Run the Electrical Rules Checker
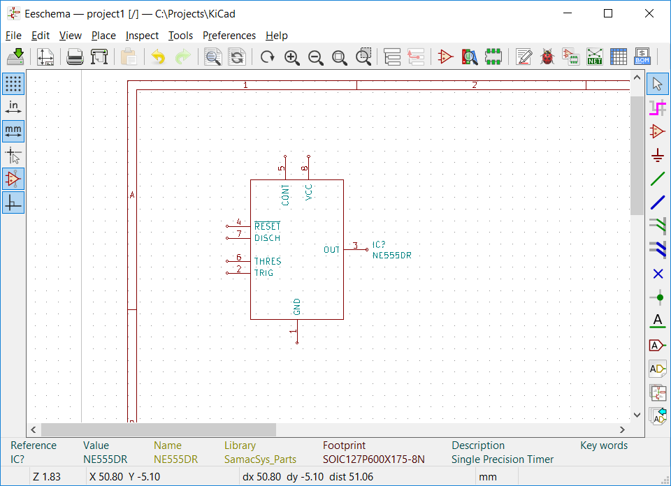Viewport: 671px width, 486px height. (547, 57)
